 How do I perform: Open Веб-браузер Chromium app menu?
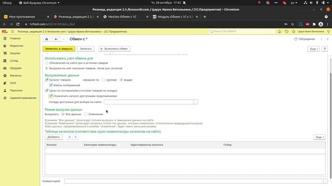click(x=39, y=3)
